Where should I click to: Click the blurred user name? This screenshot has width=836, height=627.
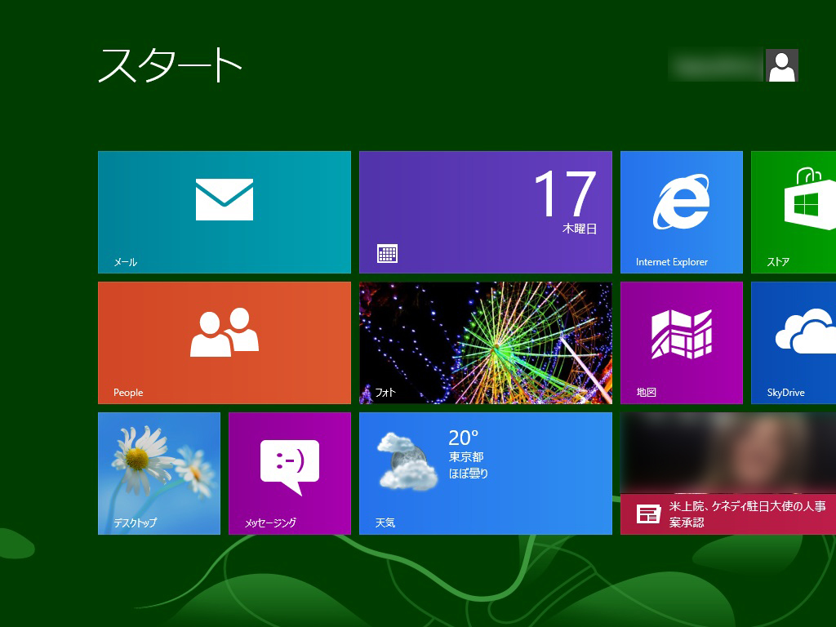(715, 65)
